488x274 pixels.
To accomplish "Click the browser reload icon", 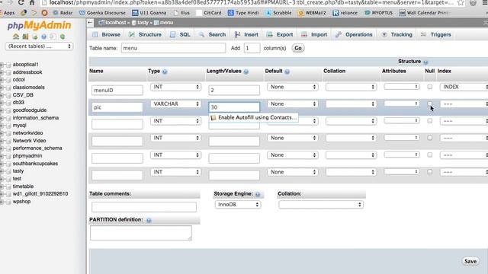I will point(21,2).
